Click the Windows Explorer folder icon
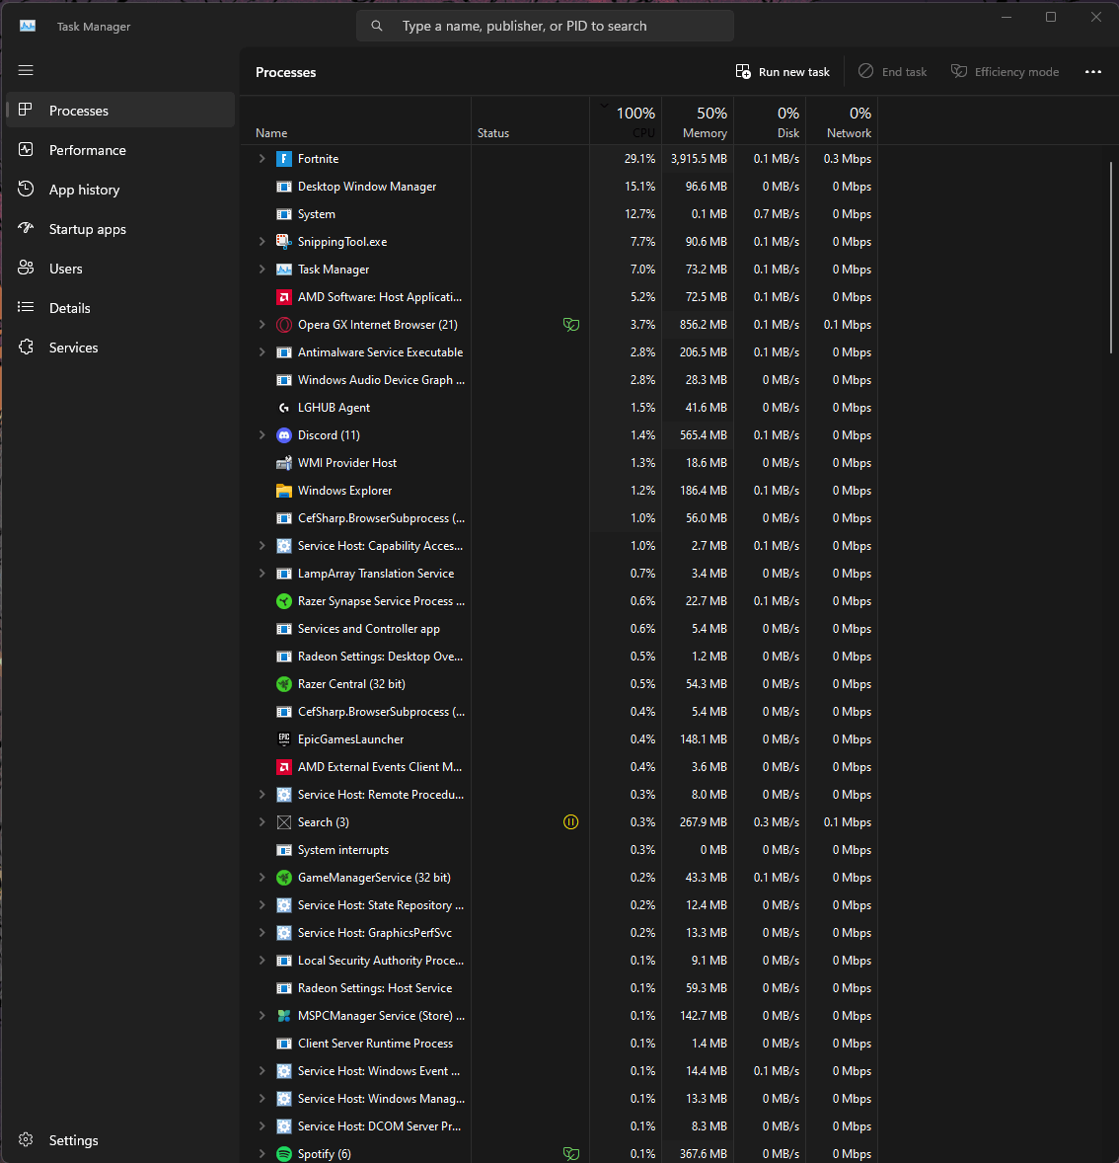This screenshot has height=1163, width=1119. 284,491
